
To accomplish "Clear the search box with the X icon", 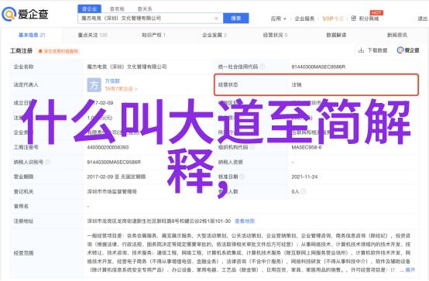I will (216, 19).
